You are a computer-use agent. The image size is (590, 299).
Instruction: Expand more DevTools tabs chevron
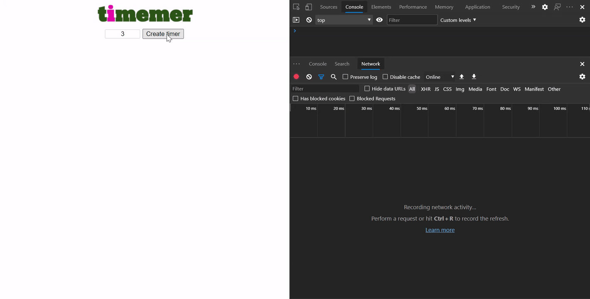(x=533, y=7)
